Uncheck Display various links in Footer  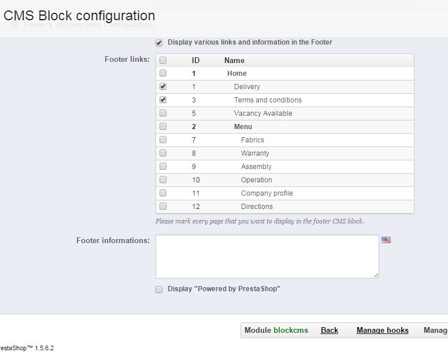tap(159, 43)
